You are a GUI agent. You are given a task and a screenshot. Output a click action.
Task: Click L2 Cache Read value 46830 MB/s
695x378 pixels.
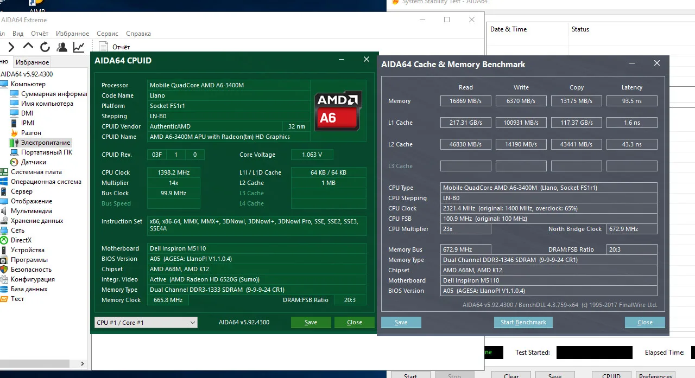465,144
